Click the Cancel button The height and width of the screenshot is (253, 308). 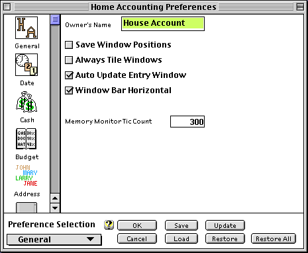(137, 239)
